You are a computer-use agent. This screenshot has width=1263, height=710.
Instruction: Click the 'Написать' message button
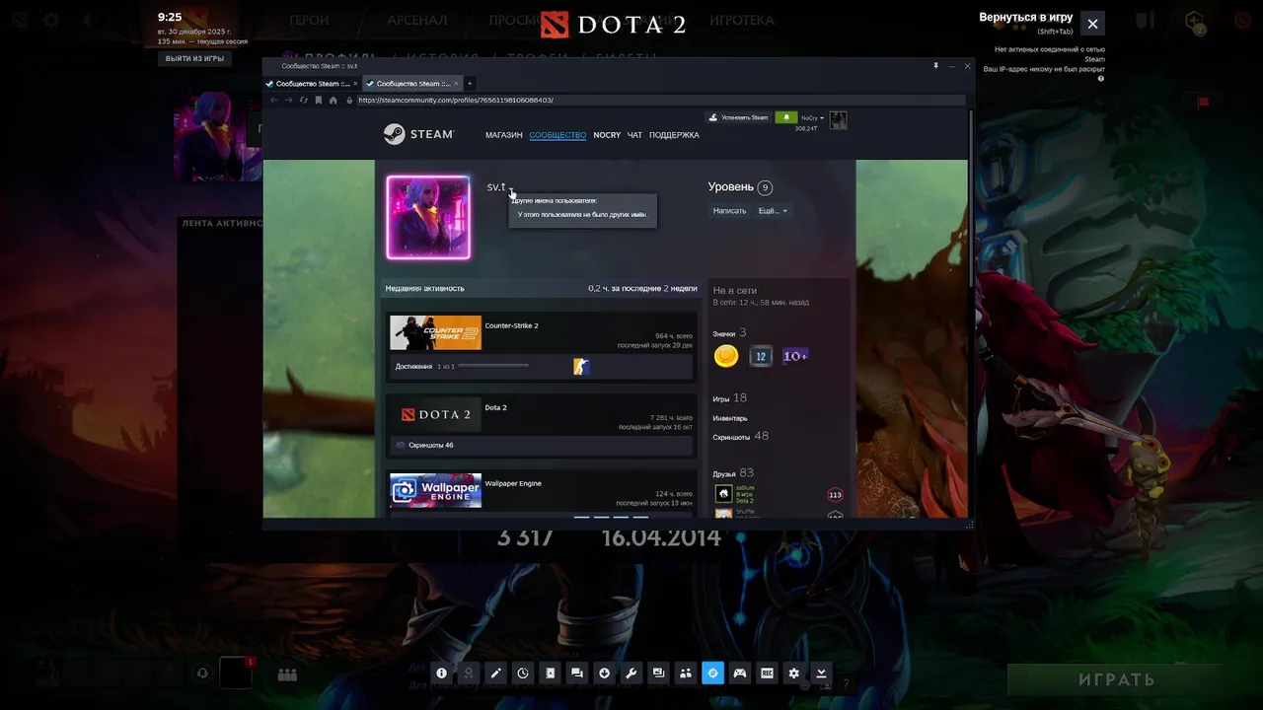pos(730,211)
